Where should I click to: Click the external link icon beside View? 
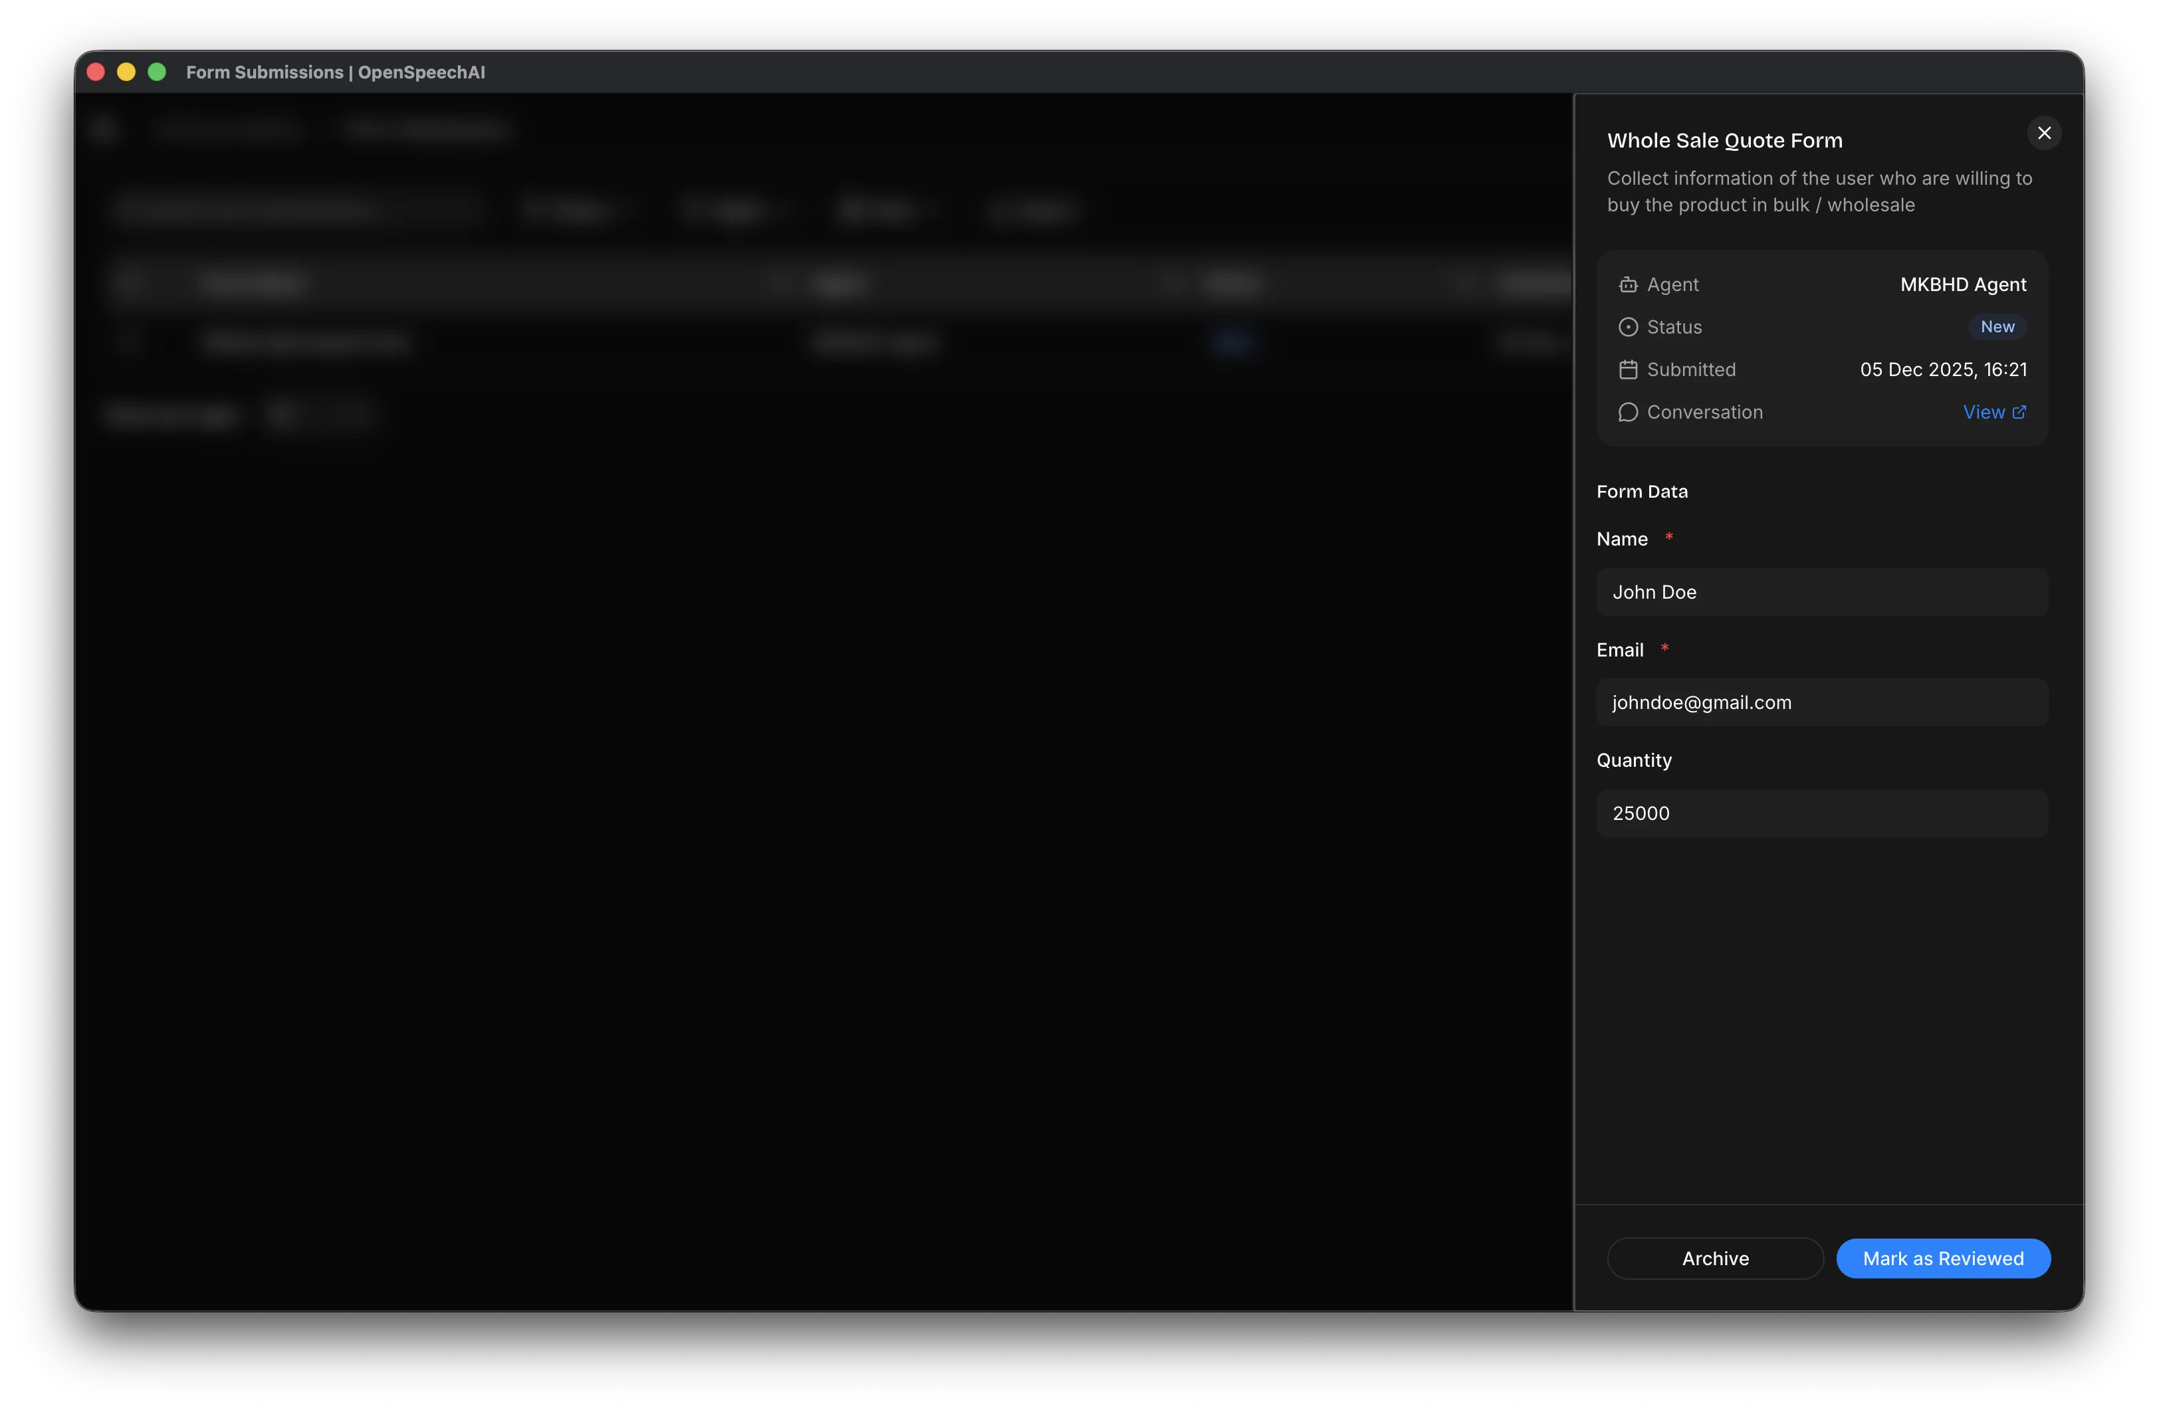coord(2019,412)
